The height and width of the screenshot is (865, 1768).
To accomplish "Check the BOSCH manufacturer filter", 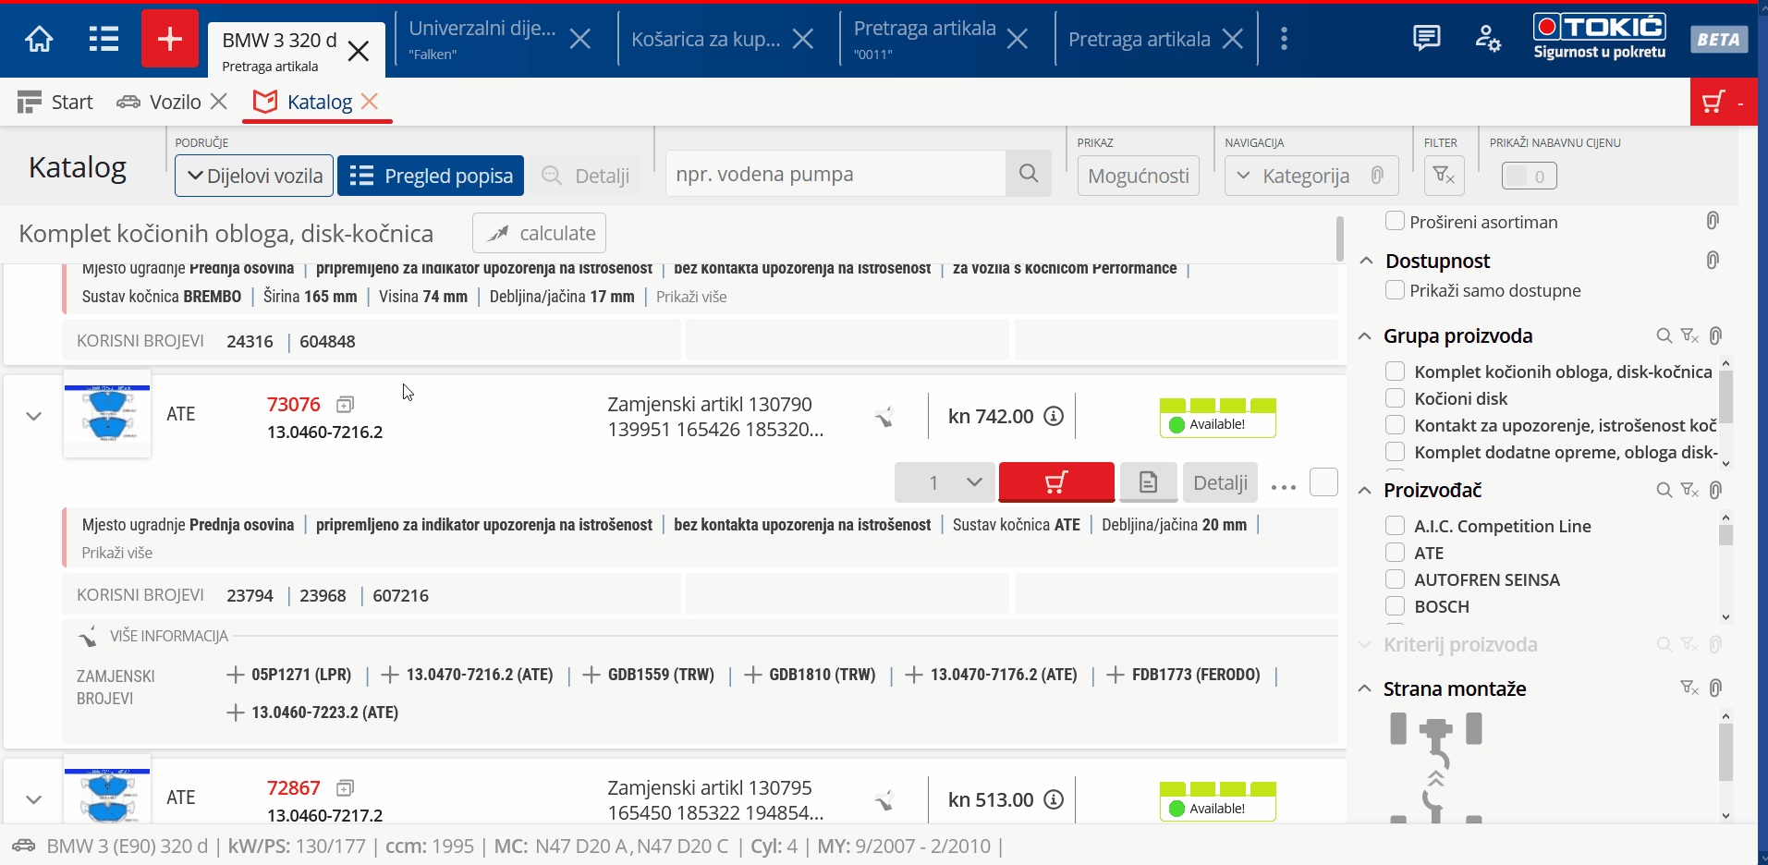I will pos(1395,606).
